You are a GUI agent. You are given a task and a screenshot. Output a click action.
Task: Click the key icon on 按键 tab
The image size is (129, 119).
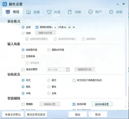[x=28, y=12]
